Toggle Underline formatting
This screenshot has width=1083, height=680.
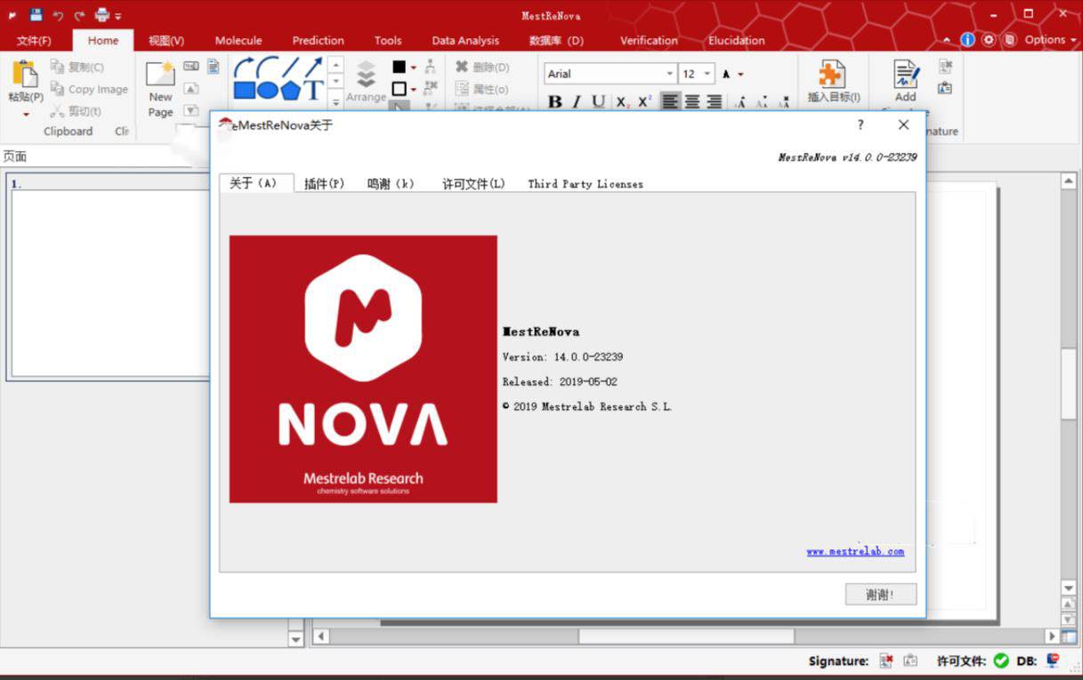tap(598, 102)
